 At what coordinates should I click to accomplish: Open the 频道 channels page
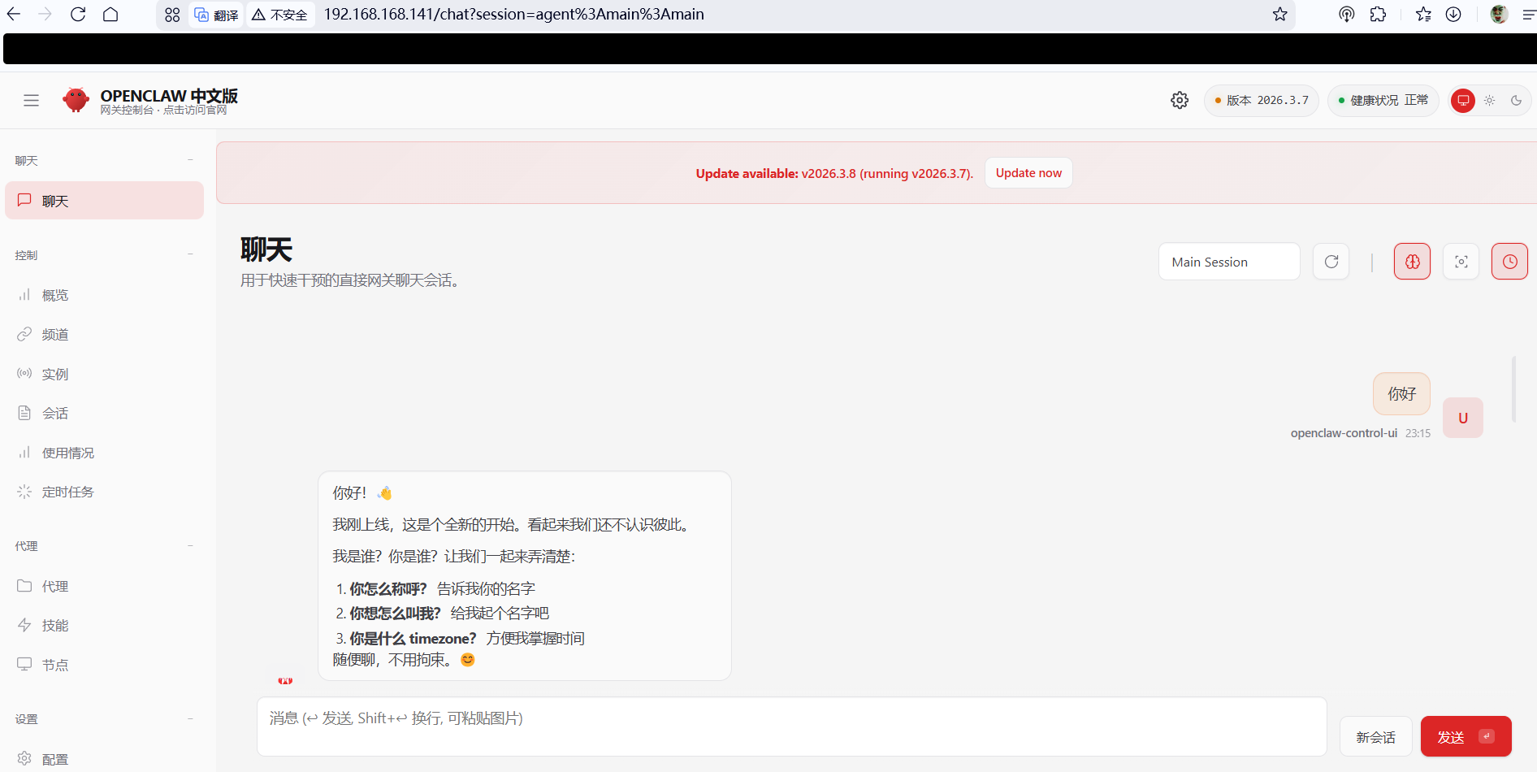104,334
